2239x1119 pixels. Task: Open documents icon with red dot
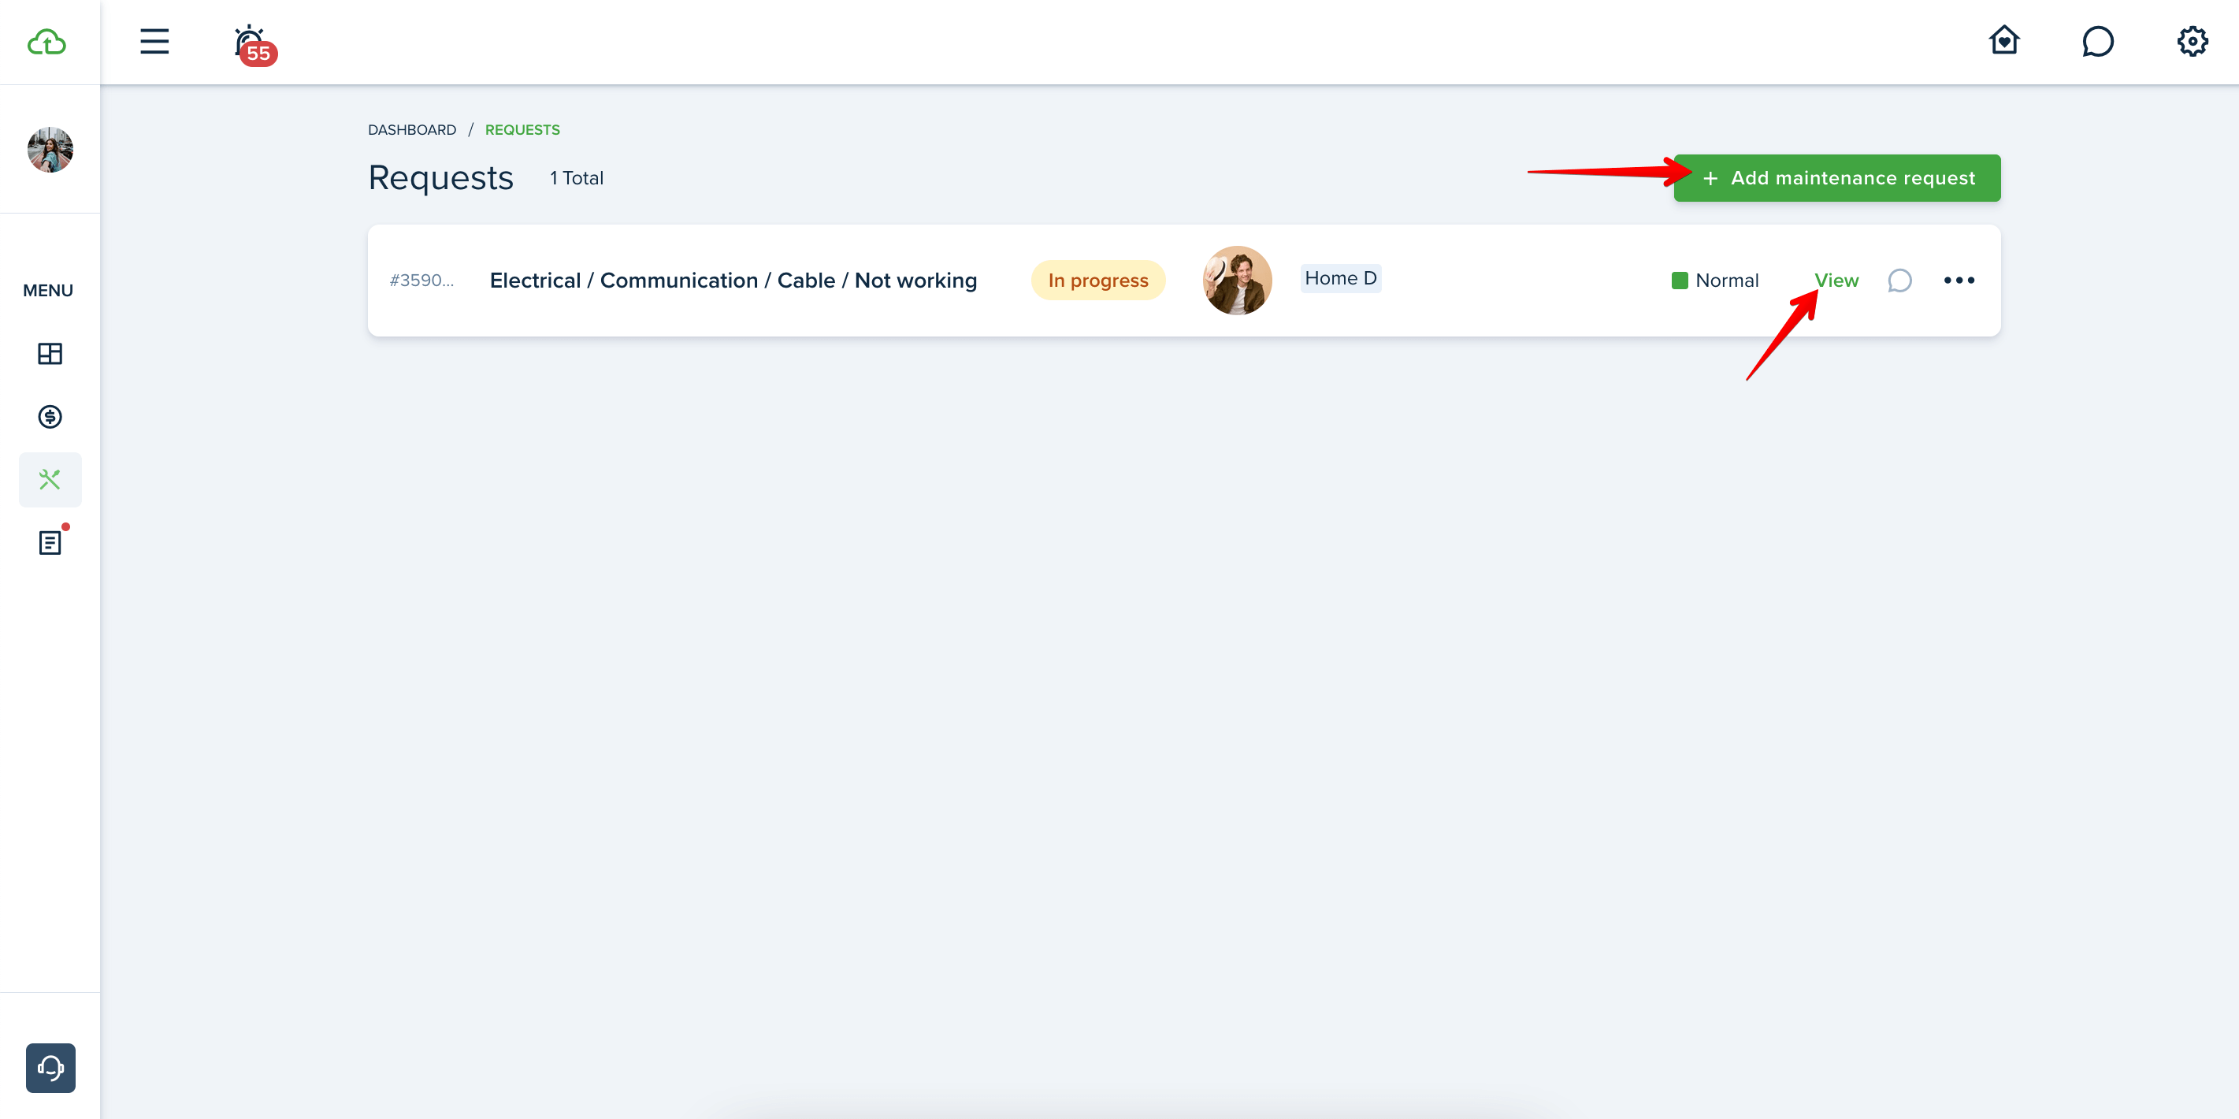[x=50, y=542]
